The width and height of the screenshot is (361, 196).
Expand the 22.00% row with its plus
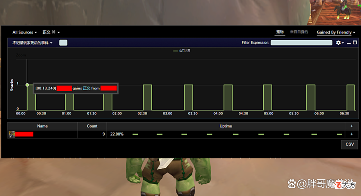point(352,134)
